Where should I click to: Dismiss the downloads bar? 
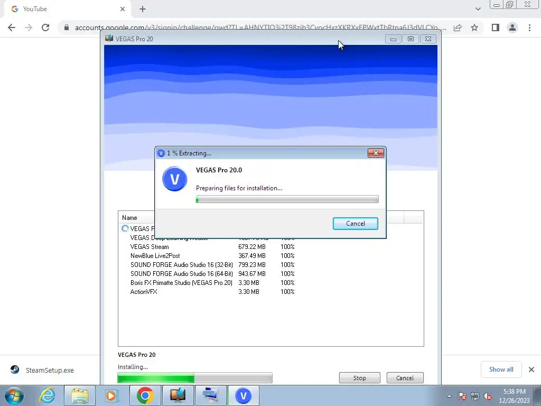tap(531, 370)
